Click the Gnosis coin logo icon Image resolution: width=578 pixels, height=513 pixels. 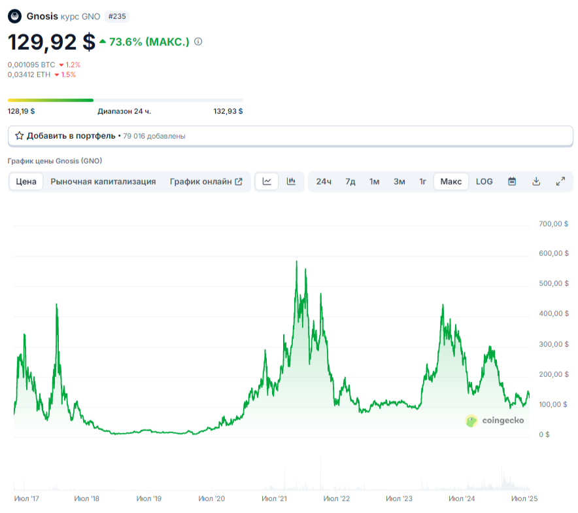click(14, 16)
